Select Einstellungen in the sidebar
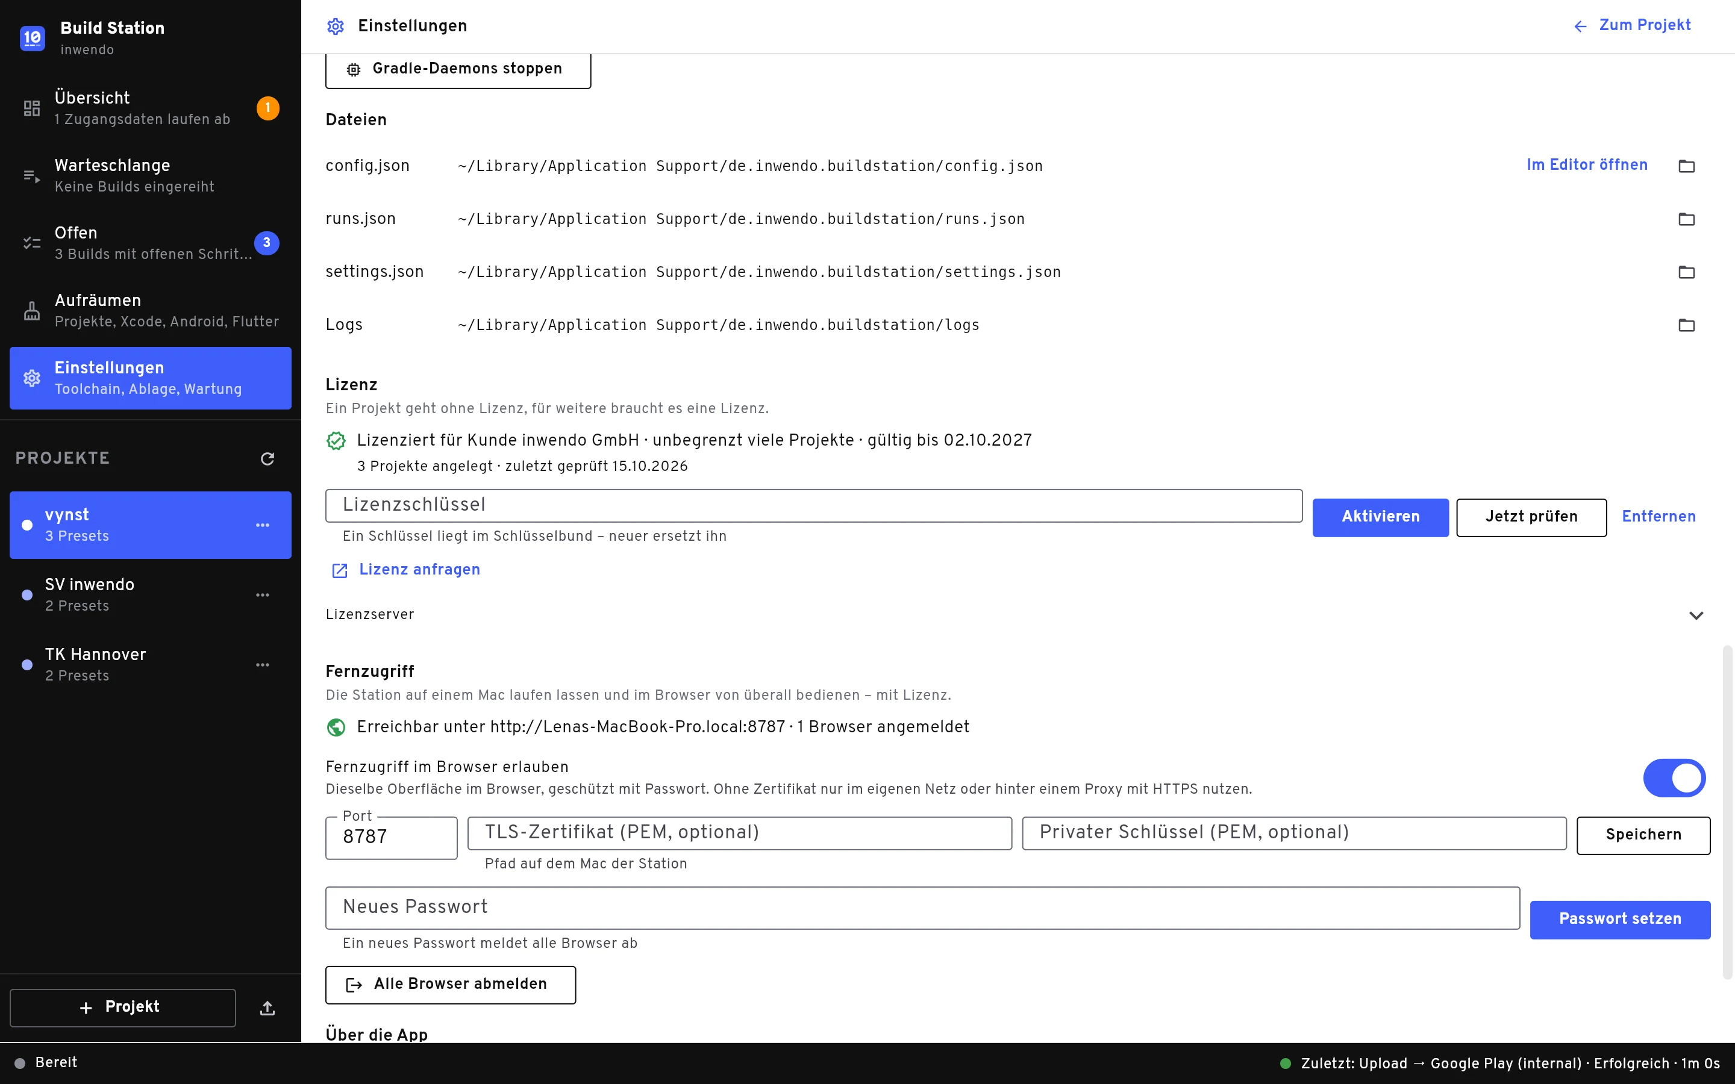 (x=151, y=378)
